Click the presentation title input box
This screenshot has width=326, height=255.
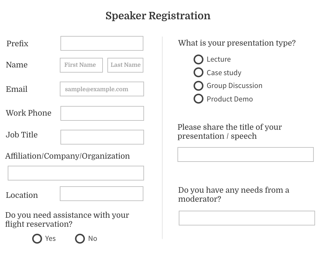coord(246,154)
